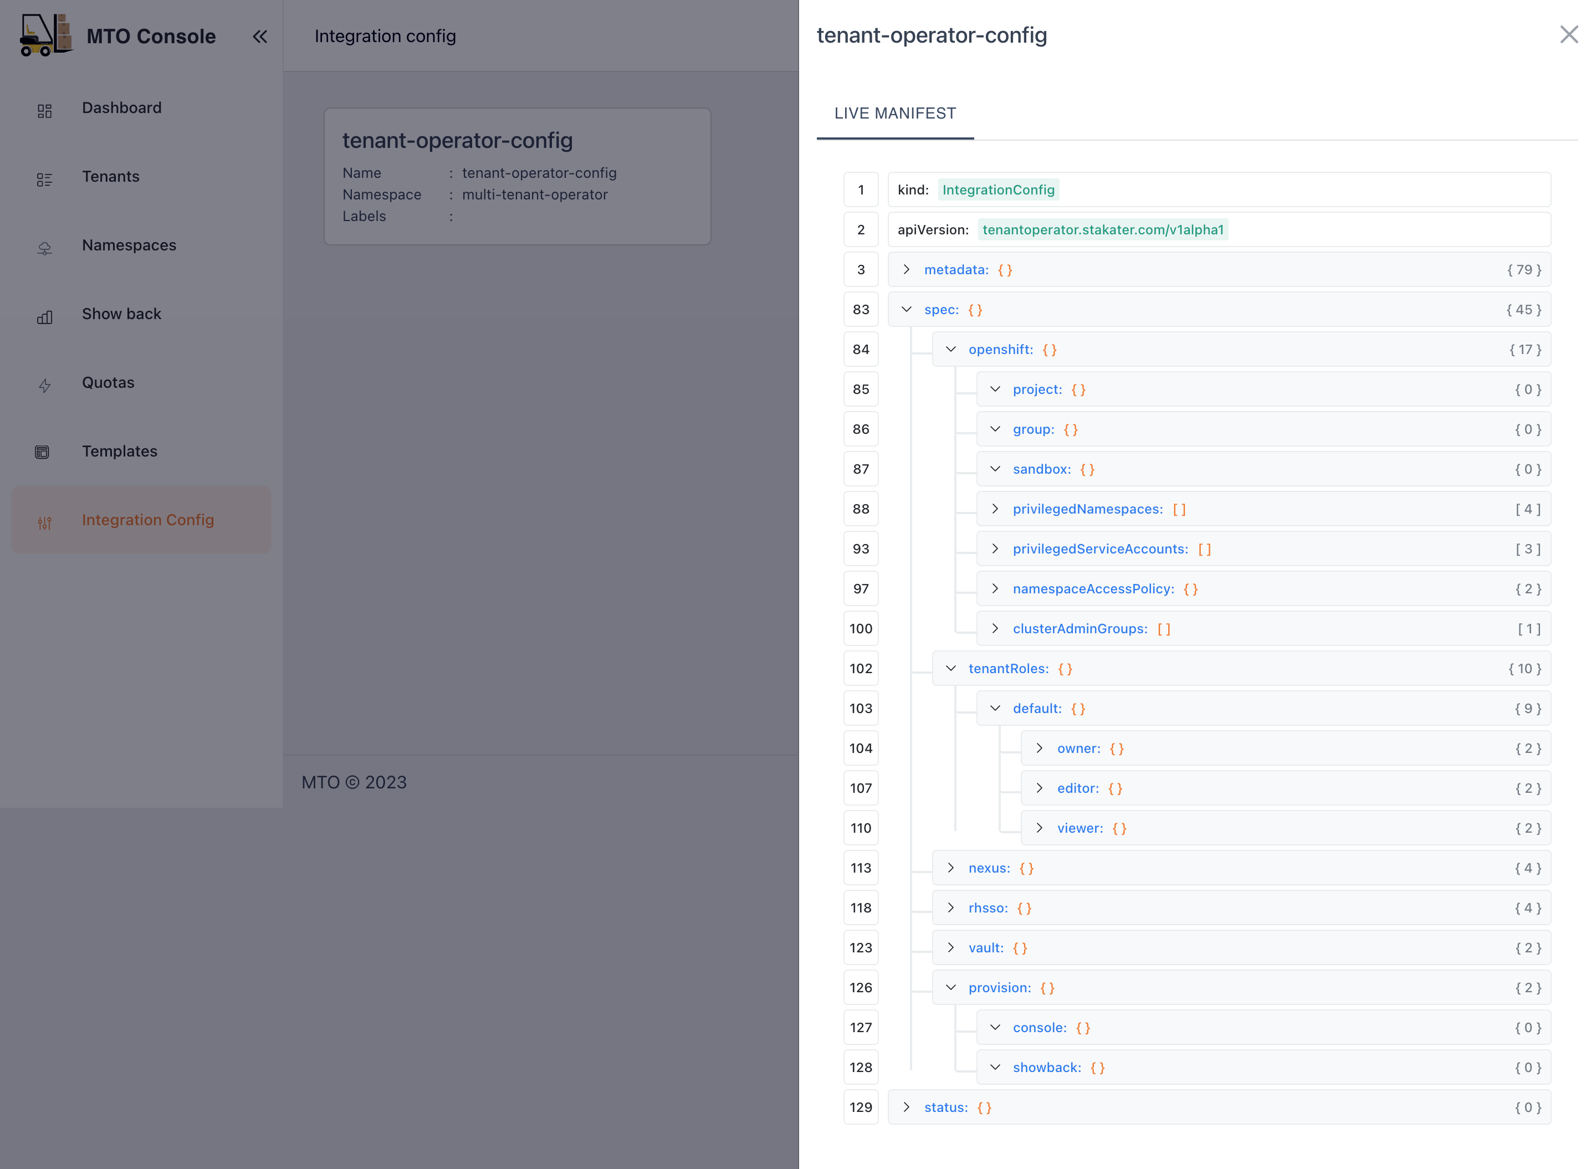This screenshot has height=1169, width=1596.
Task: Expand privilegedNamespaces array
Action: [x=994, y=509]
